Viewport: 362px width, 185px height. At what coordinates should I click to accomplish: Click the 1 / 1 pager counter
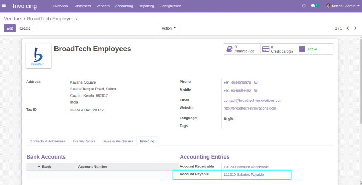pyautogui.click(x=338, y=28)
